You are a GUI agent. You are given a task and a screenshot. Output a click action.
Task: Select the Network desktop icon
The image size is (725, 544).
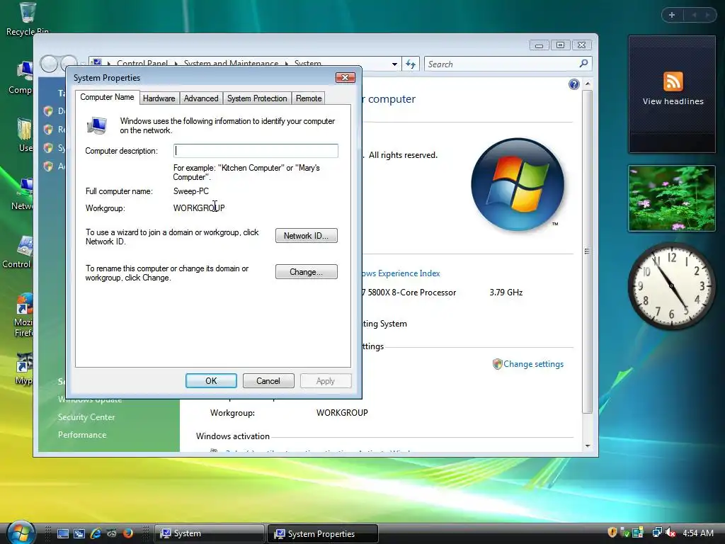click(x=23, y=194)
